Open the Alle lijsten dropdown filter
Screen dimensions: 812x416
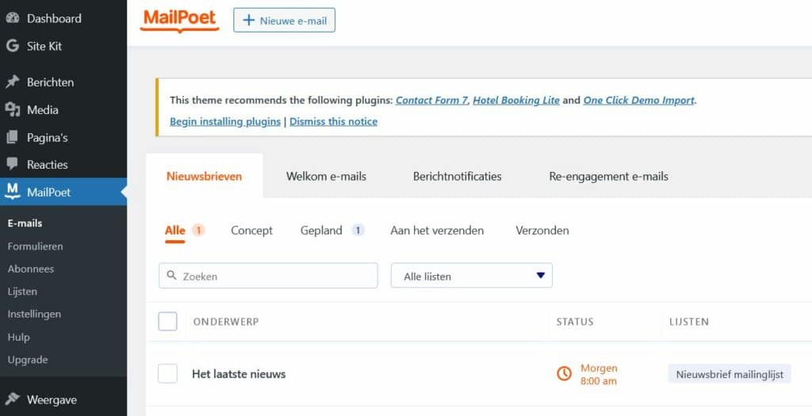tap(472, 276)
